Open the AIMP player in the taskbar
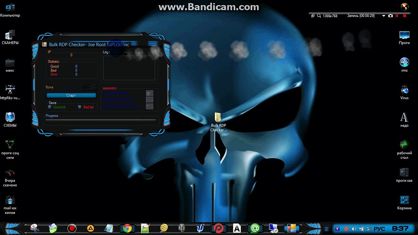418x235 pixels. click(90, 228)
